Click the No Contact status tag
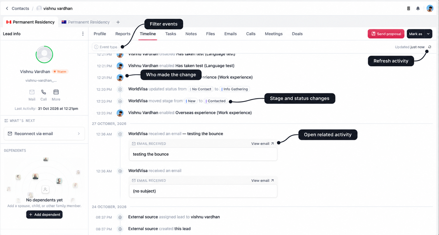Screen dimensions: 439x235 201,89
